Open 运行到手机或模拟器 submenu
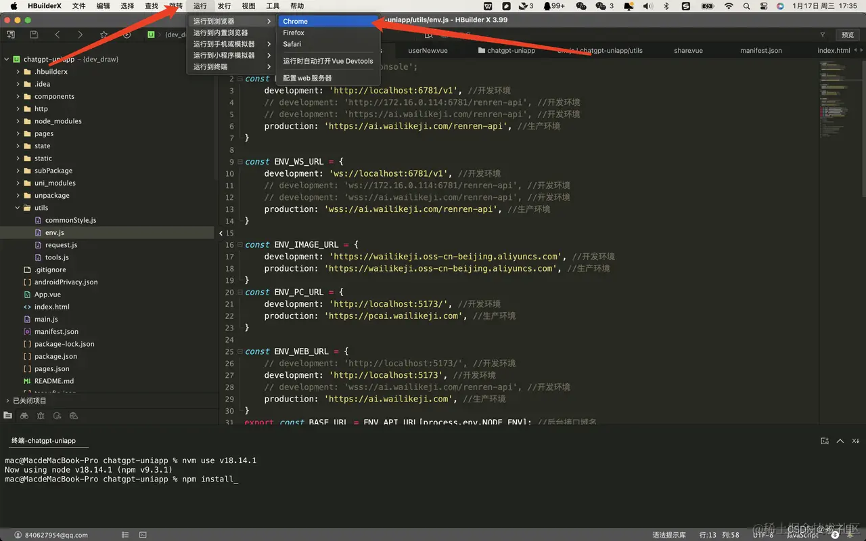Viewport: 866px width, 541px height. point(232,44)
